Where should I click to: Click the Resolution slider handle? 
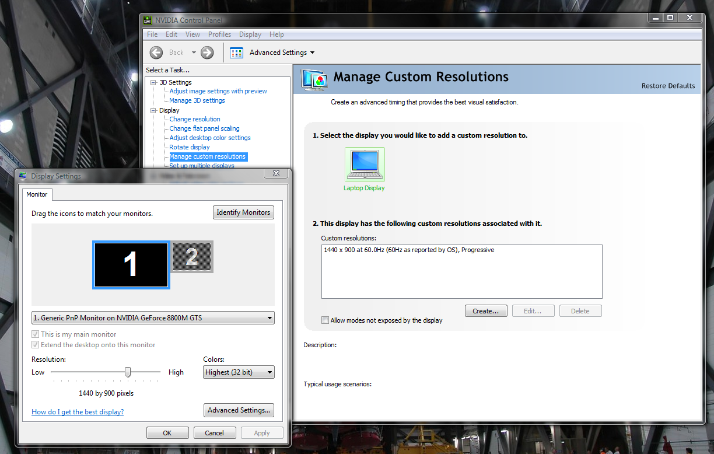128,372
